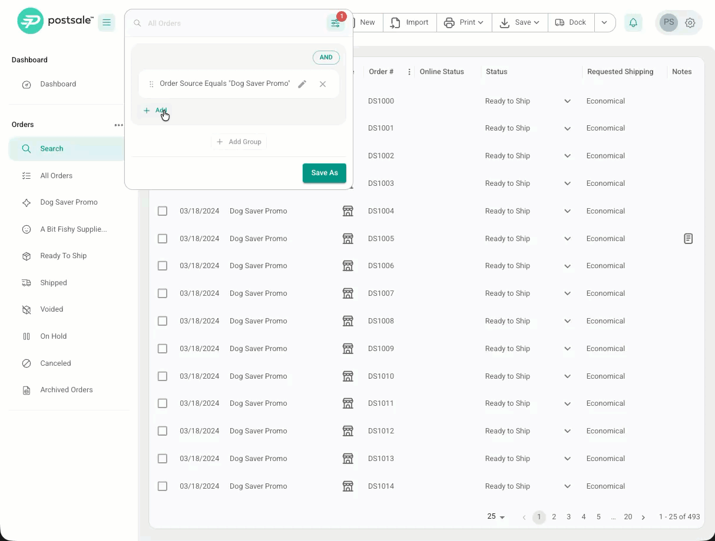Open Archived Orders in the sidebar
This screenshot has width=715, height=541.
pyautogui.click(x=67, y=390)
